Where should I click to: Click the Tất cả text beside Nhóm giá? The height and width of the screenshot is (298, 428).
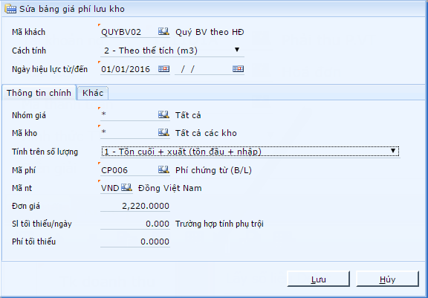tap(188, 115)
